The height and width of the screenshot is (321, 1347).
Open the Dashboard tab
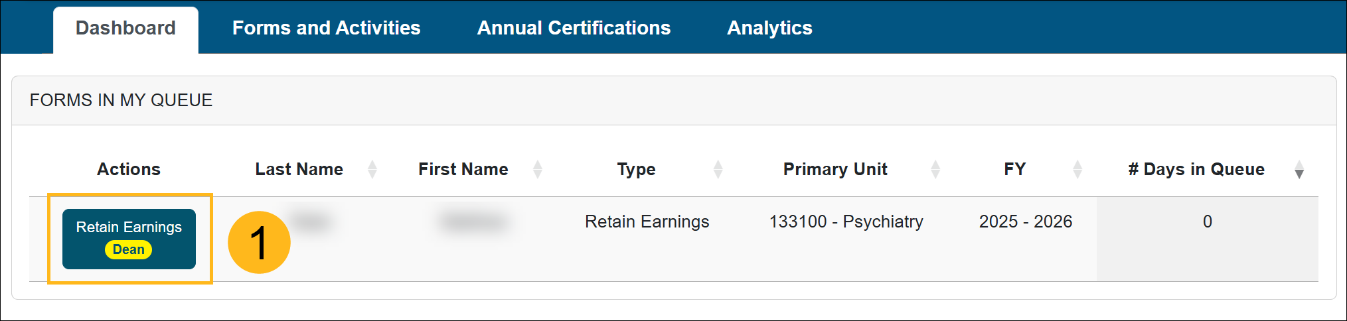[x=125, y=29]
